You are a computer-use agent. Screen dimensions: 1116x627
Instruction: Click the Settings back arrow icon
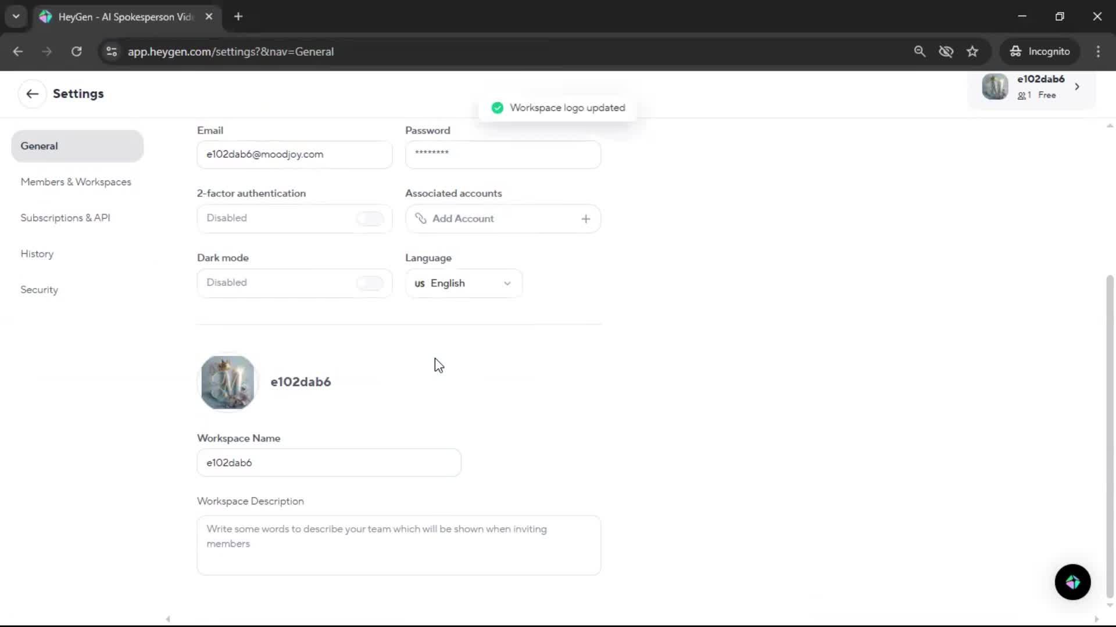tap(32, 93)
